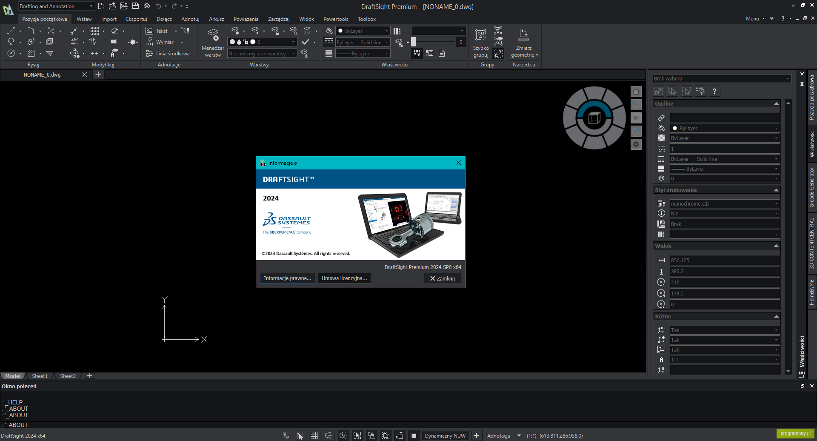
Task: Open HomeByMe side tab
Action: pyautogui.click(x=812, y=292)
